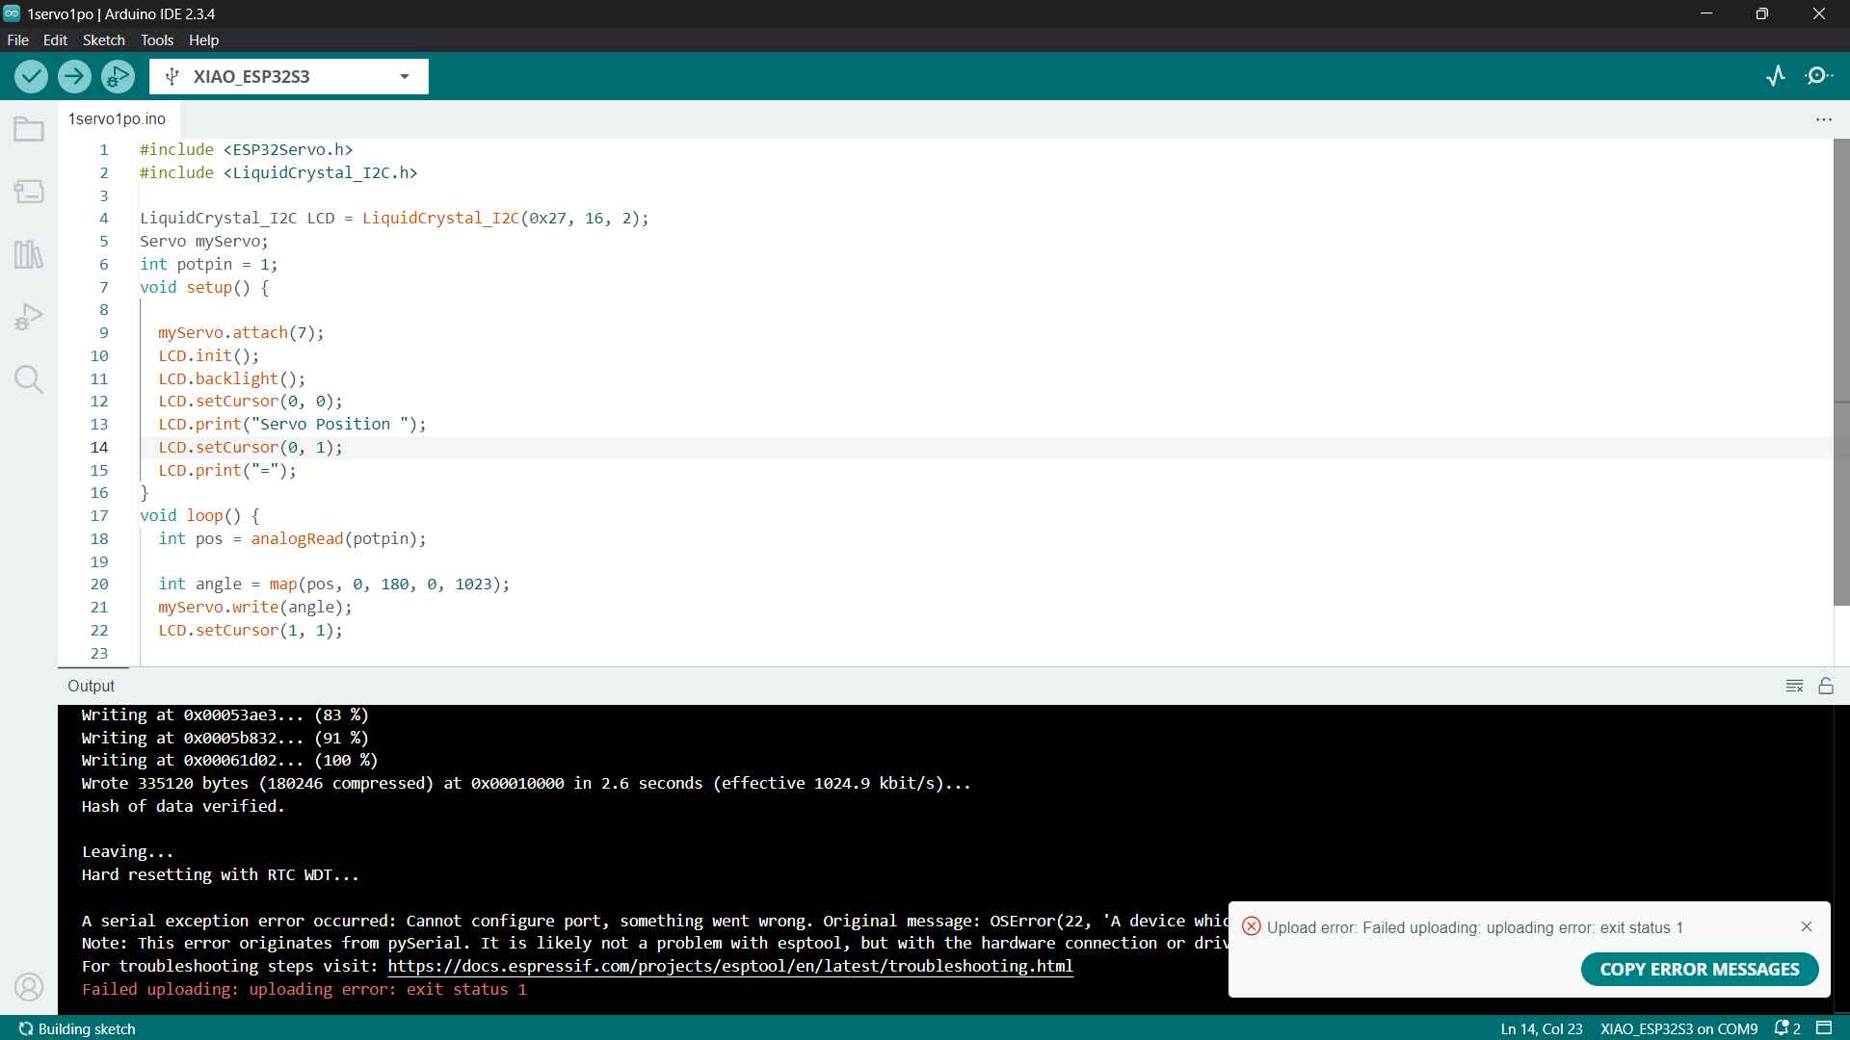This screenshot has width=1850, height=1040.
Task: Open the Sketchbook folder panel
Action: [29, 129]
